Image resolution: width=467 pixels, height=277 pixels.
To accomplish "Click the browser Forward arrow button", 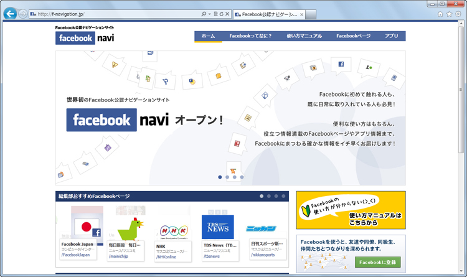I will (22, 14).
